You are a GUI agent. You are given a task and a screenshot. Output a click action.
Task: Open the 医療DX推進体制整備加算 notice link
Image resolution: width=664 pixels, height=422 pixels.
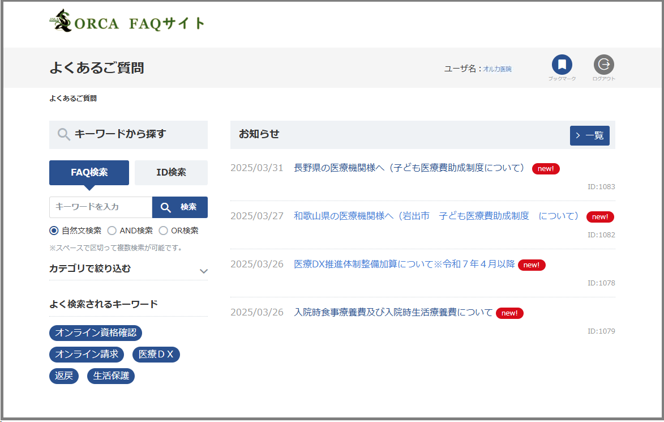[404, 264]
